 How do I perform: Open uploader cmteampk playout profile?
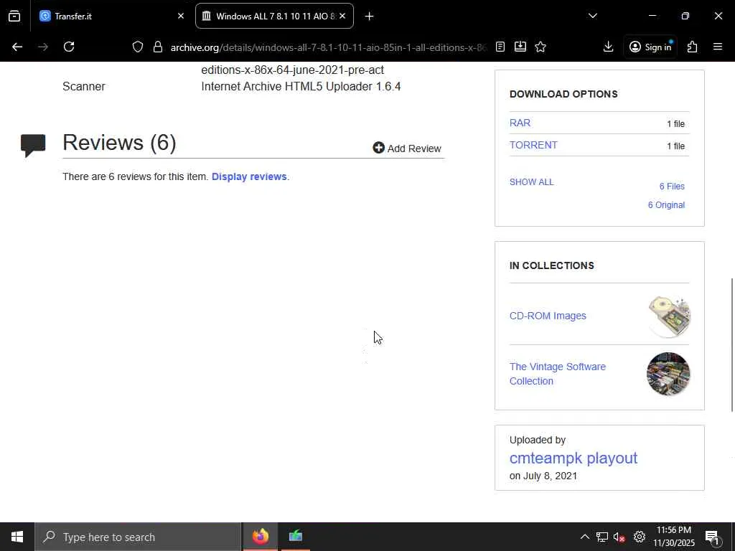574,458
